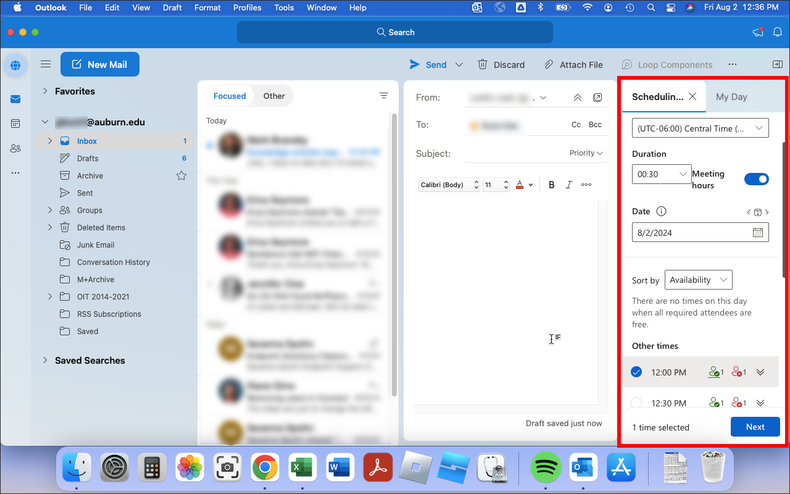Open the notifications bell icon
Screen dimensions: 790x494
[x=778, y=32]
